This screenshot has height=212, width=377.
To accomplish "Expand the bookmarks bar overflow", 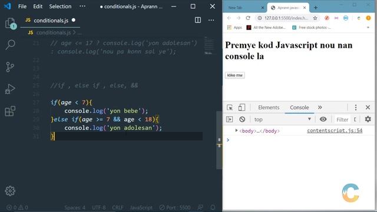I will 368,28.
